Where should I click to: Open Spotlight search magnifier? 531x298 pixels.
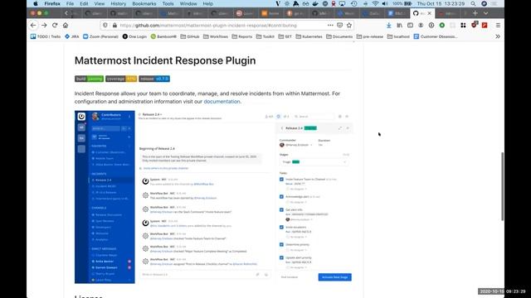point(473,3)
